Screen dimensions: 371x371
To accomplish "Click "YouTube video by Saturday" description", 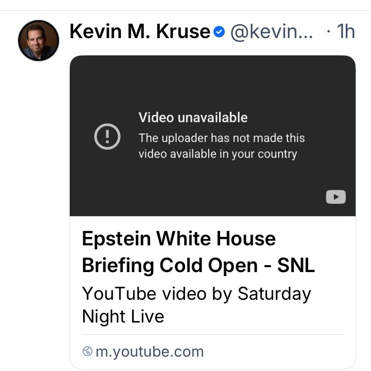I will click(x=196, y=294).
